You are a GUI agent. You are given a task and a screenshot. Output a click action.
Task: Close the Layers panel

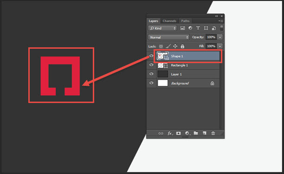coord(222,16)
